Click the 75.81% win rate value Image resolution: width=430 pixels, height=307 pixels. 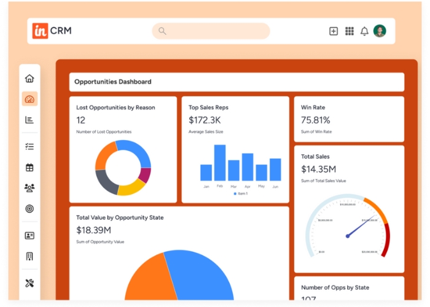pyautogui.click(x=315, y=120)
